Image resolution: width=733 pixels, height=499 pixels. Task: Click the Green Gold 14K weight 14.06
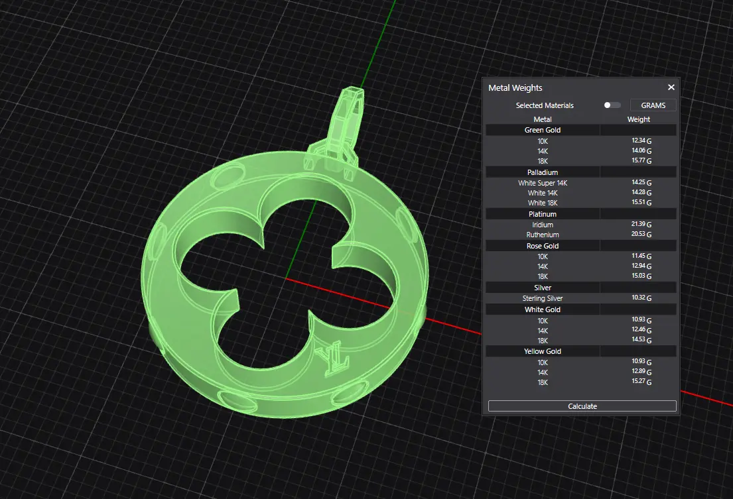click(x=641, y=151)
